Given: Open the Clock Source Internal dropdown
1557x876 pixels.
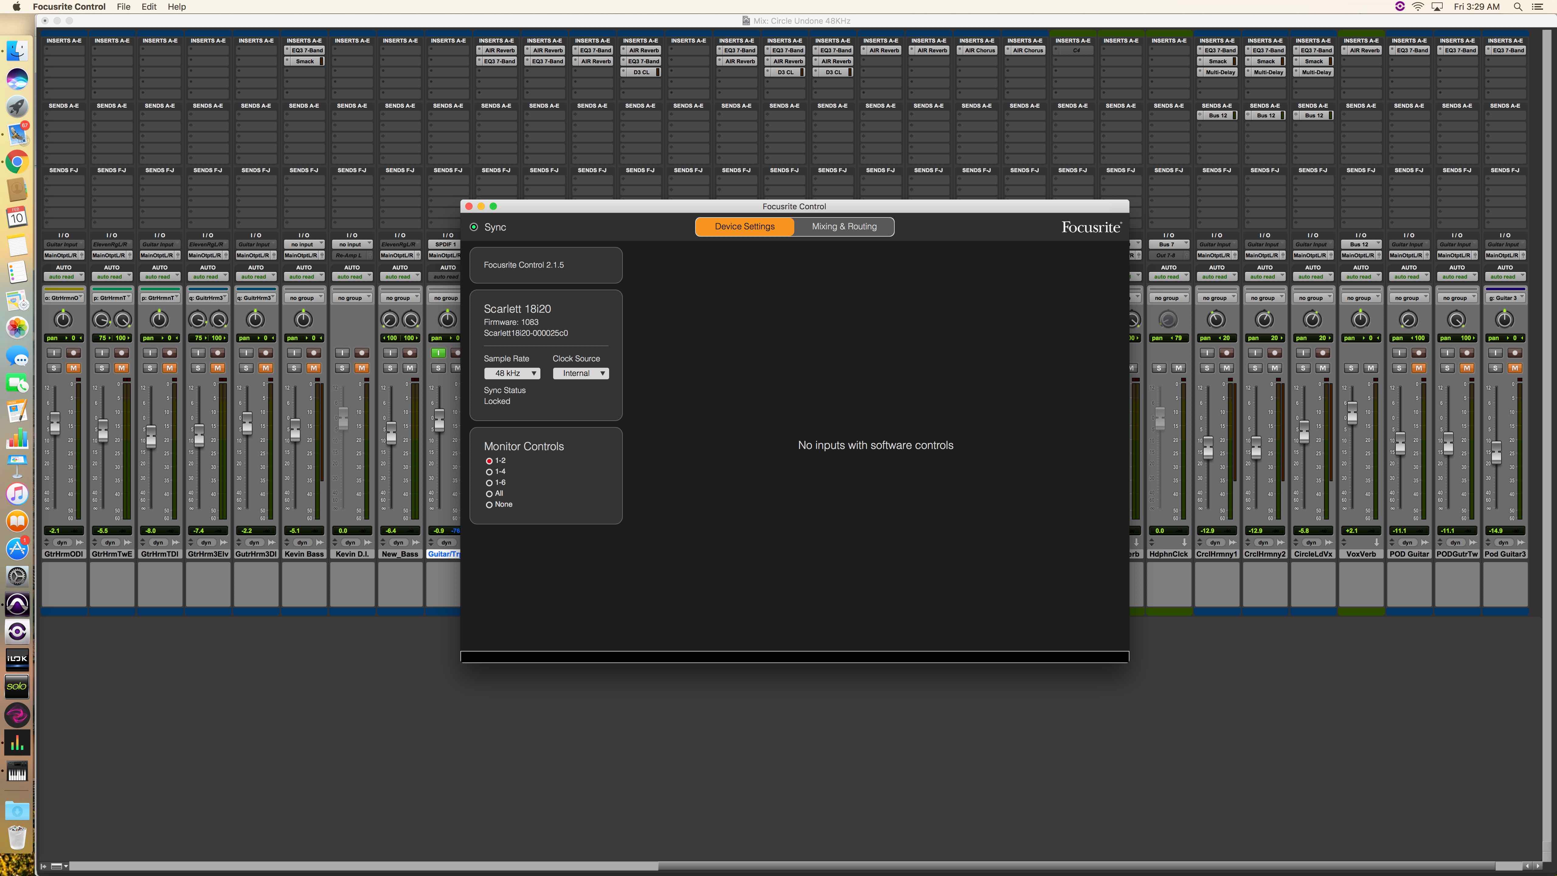Looking at the screenshot, I should pyautogui.click(x=581, y=373).
